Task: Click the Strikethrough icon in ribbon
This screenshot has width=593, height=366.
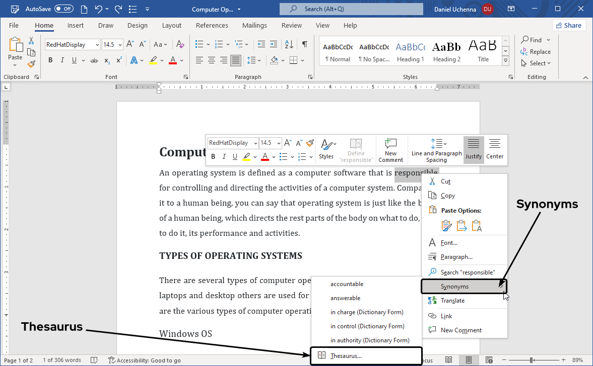Action: point(94,60)
